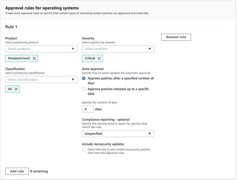Screen dimensions: 238x180
Task: Open the Select products dropdown
Action: (38, 49)
